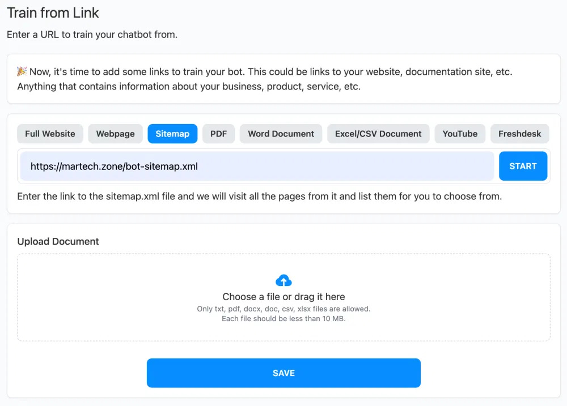
Task: Click the START button to fetch sitemap
Action: (x=523, y=166)
